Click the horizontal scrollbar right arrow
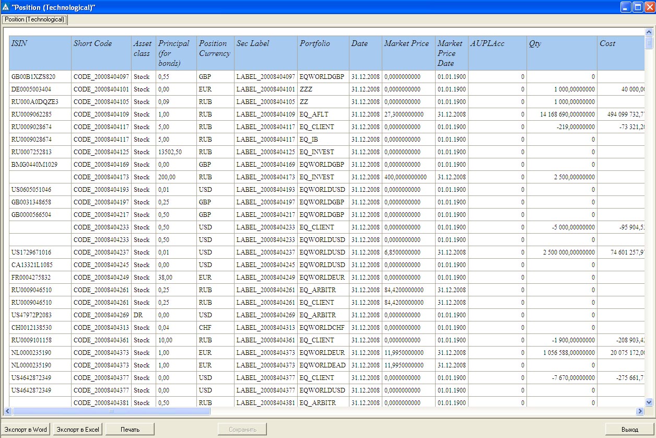 [639, 411]
